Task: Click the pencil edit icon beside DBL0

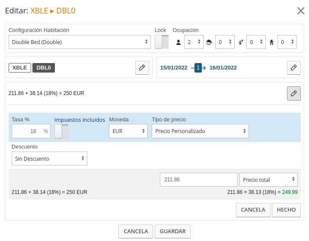Action: tap(142, 68)
